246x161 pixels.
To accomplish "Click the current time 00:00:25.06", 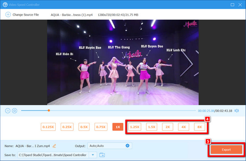I will (x=206, y=111).
